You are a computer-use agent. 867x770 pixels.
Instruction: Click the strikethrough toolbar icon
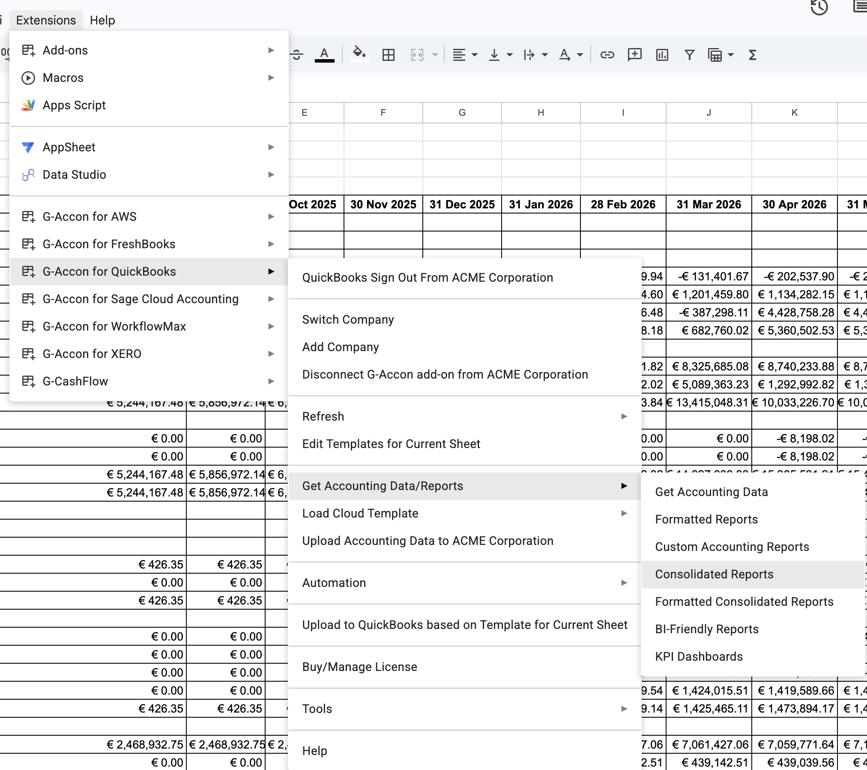point(296,55)
